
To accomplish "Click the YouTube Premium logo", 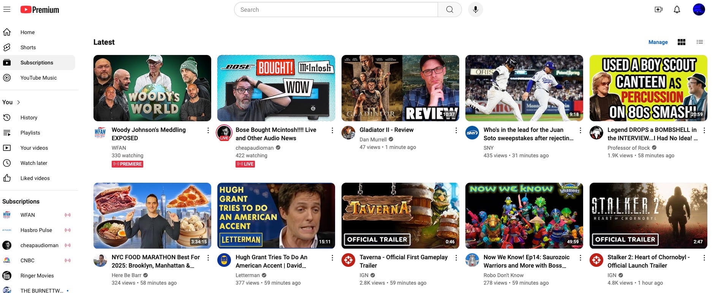I will pos(40,9).
